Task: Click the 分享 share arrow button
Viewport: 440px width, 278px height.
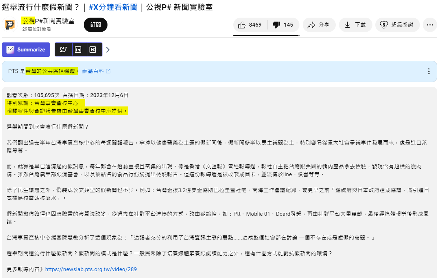Action: click(319, 25)
